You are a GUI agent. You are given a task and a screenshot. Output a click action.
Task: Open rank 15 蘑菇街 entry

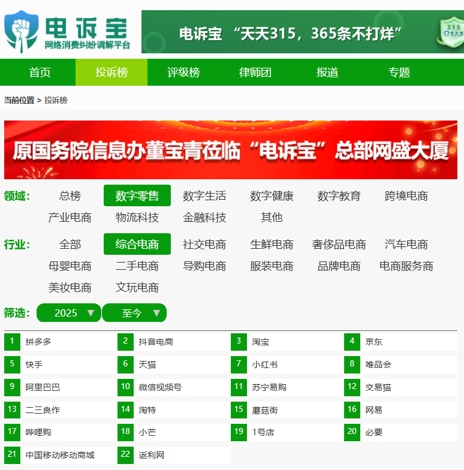tap(287, 410)
